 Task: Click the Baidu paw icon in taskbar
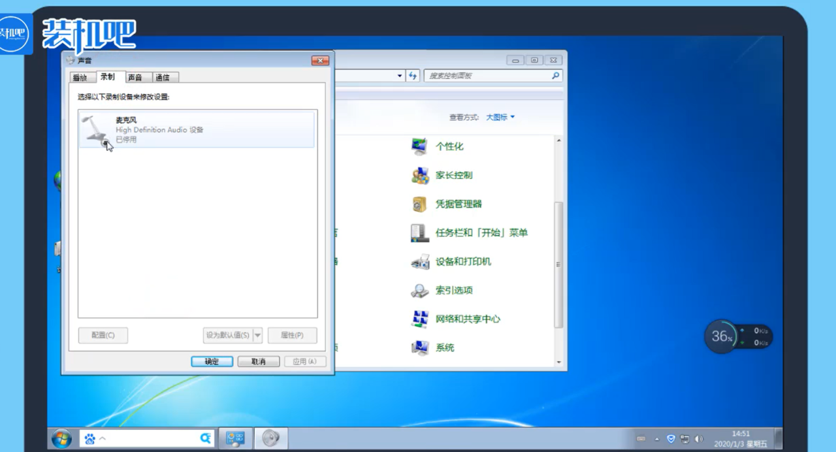coord(90,438)
